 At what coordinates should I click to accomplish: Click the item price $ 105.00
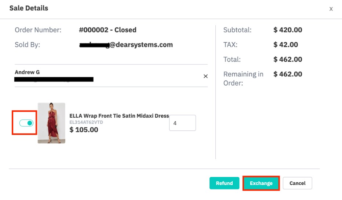[x=84, y=129]
